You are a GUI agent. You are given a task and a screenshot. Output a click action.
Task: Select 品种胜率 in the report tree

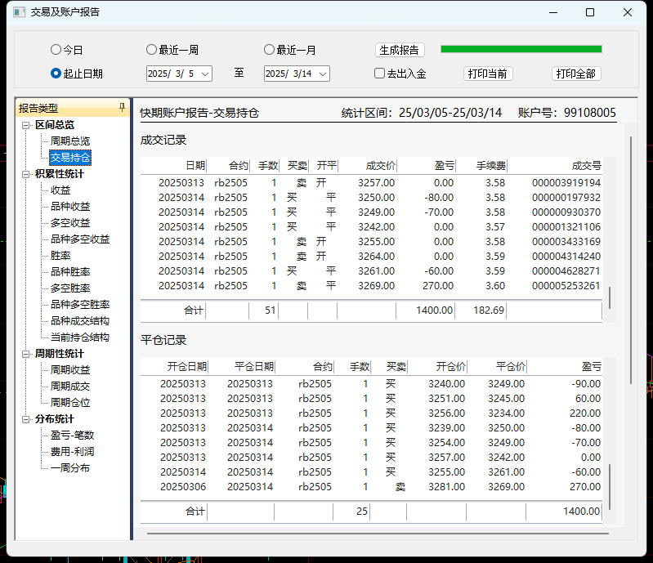click(70, 272)
